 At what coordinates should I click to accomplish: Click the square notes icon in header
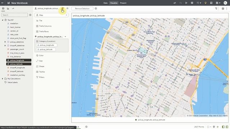211,3
